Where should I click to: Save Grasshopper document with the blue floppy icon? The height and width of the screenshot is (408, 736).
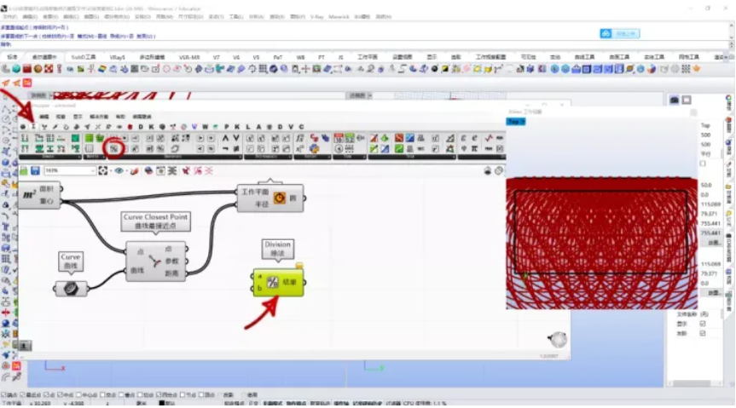click(x=35, y=170)
